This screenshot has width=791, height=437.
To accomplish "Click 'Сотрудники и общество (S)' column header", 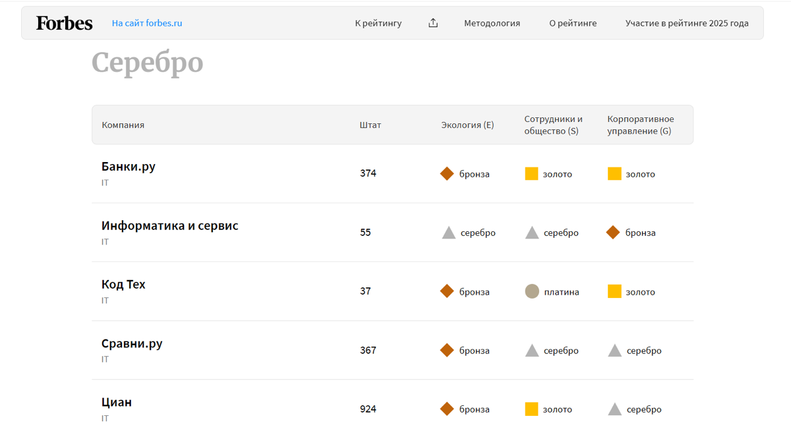I will [x=554, y=125].
